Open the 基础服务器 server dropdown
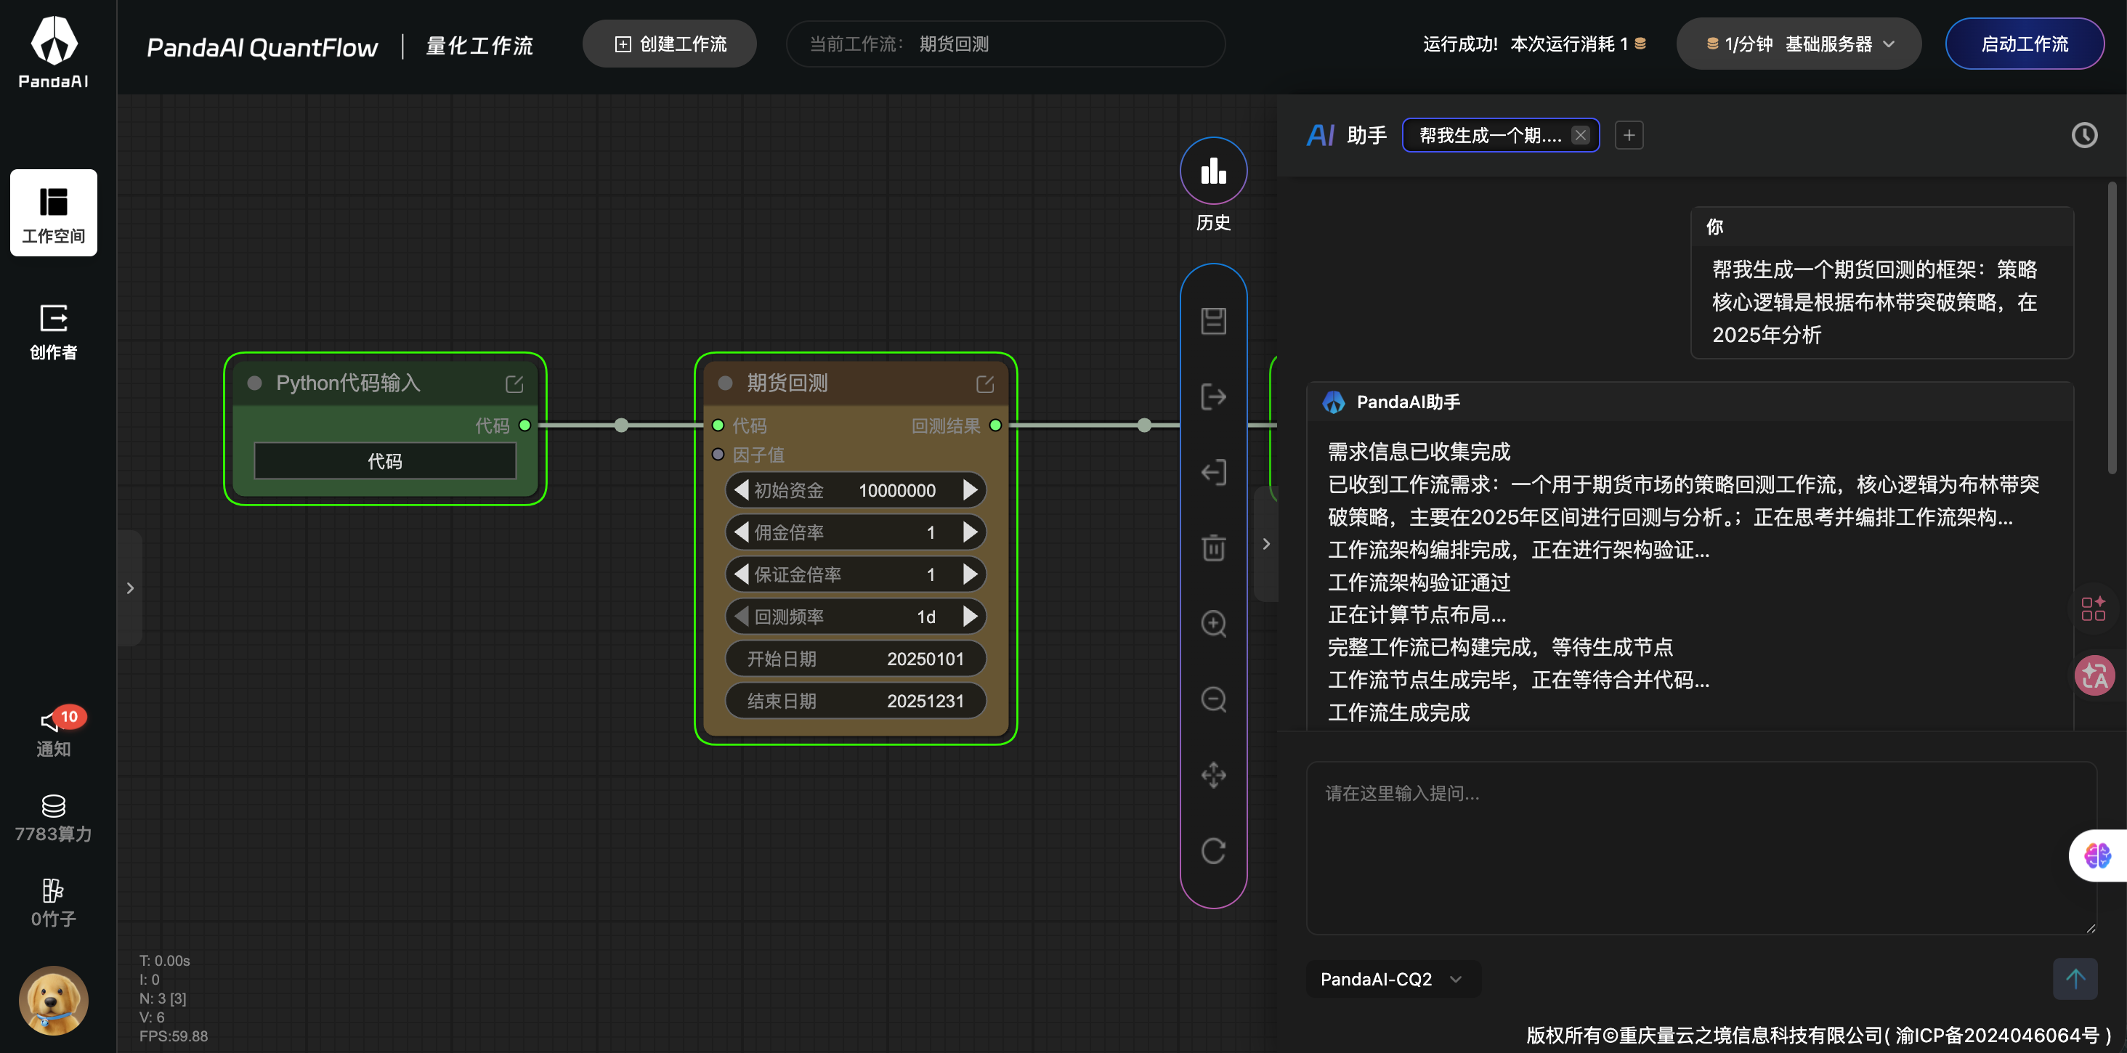 click(x=1799, y=44)
